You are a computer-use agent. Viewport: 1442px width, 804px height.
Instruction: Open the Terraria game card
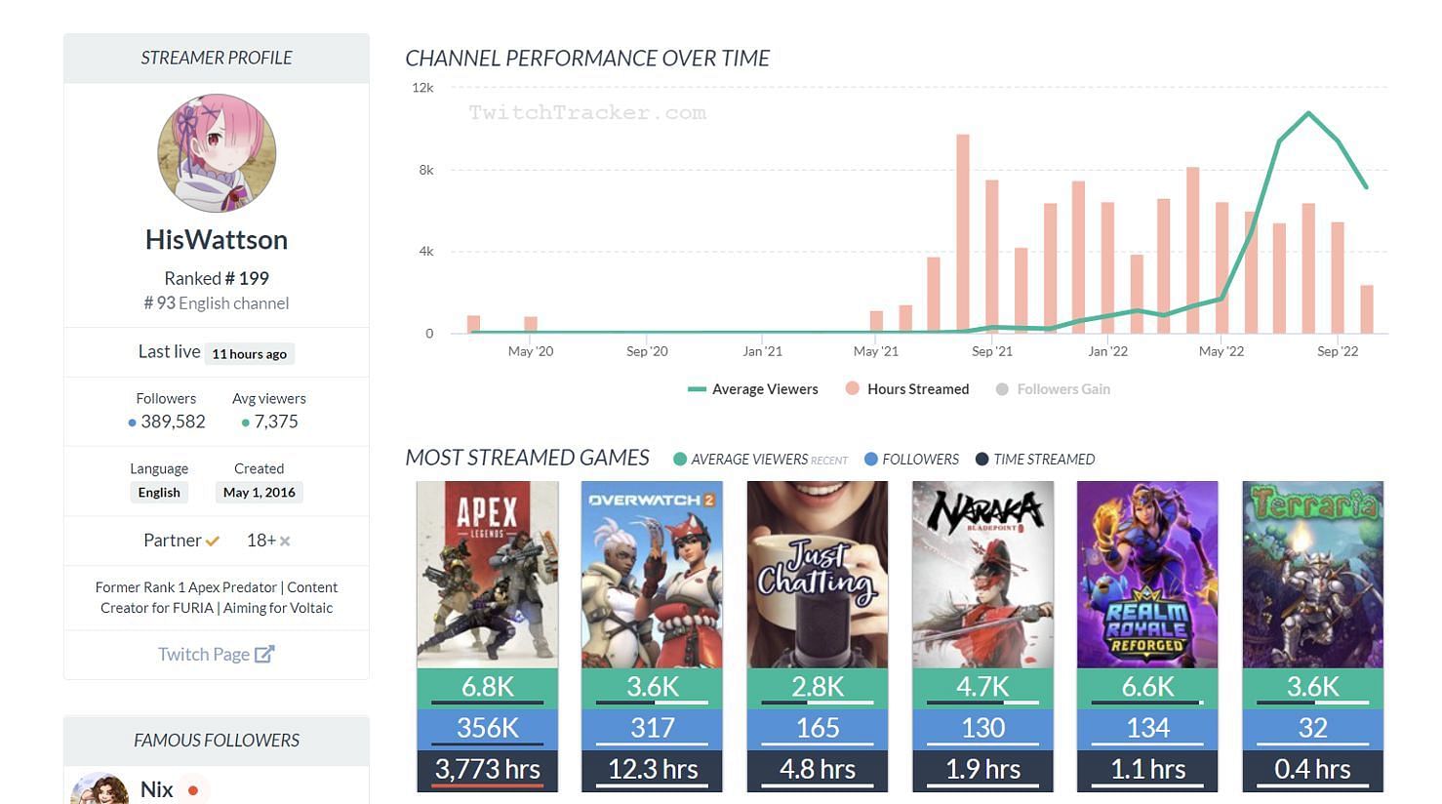pos(1313,575)
